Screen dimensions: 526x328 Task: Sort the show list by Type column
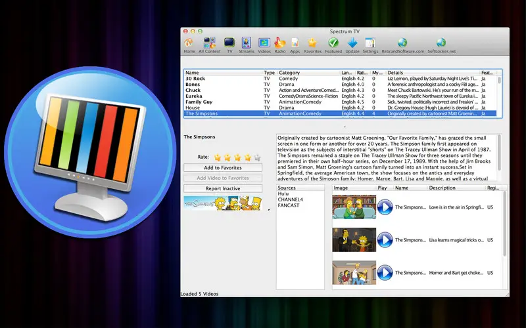(270, 72)
